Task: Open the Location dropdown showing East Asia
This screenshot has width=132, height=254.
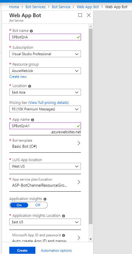Action: (x=45, y=92)
